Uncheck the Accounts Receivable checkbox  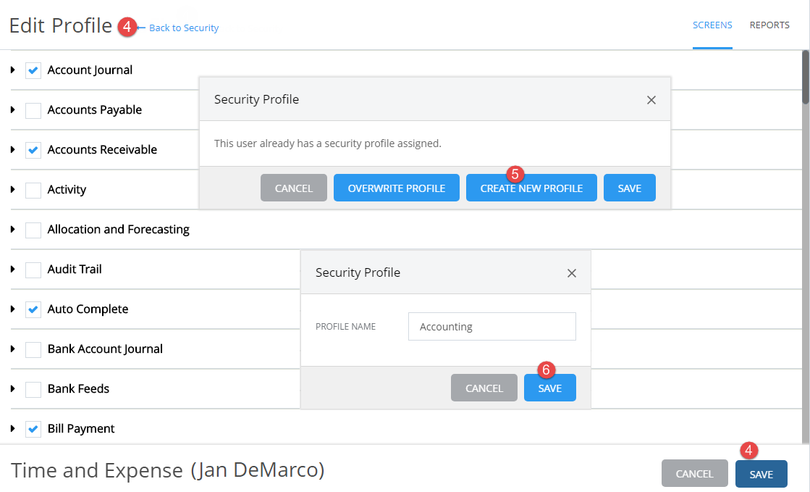pos(33,150)
